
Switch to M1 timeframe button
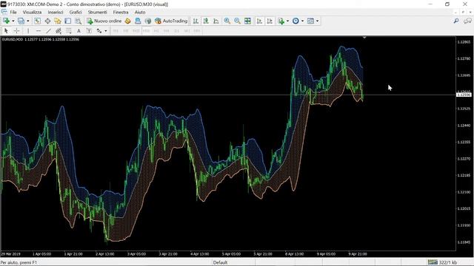(x=116, y=31)
